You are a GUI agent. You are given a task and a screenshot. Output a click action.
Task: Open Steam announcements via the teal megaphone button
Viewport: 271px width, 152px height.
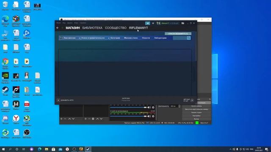[x=148, y=23]
